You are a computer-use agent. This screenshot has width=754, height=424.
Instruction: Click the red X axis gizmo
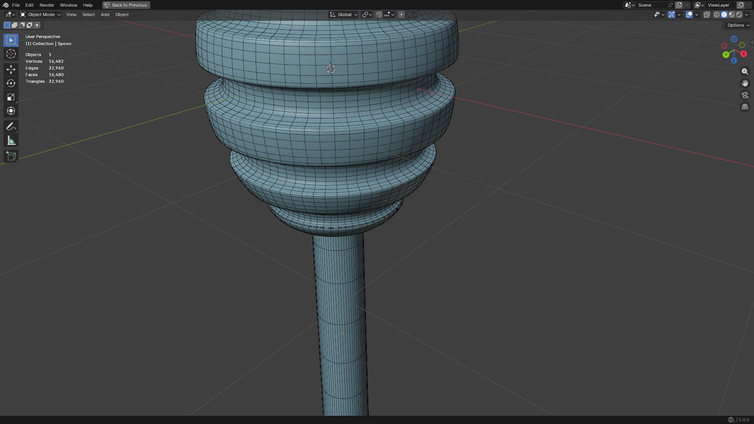pos(743,54)
